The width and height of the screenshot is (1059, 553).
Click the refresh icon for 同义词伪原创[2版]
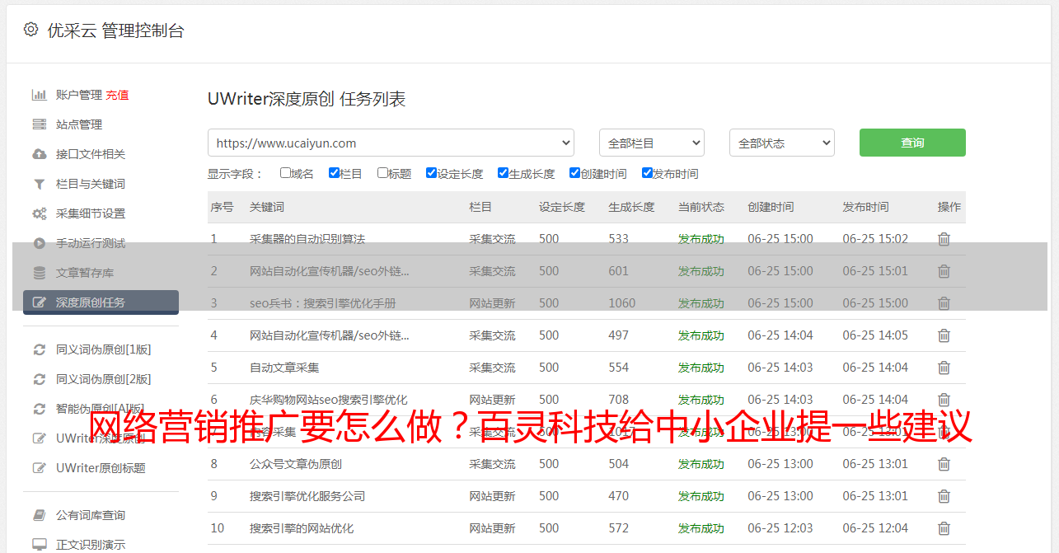[39, 379]
